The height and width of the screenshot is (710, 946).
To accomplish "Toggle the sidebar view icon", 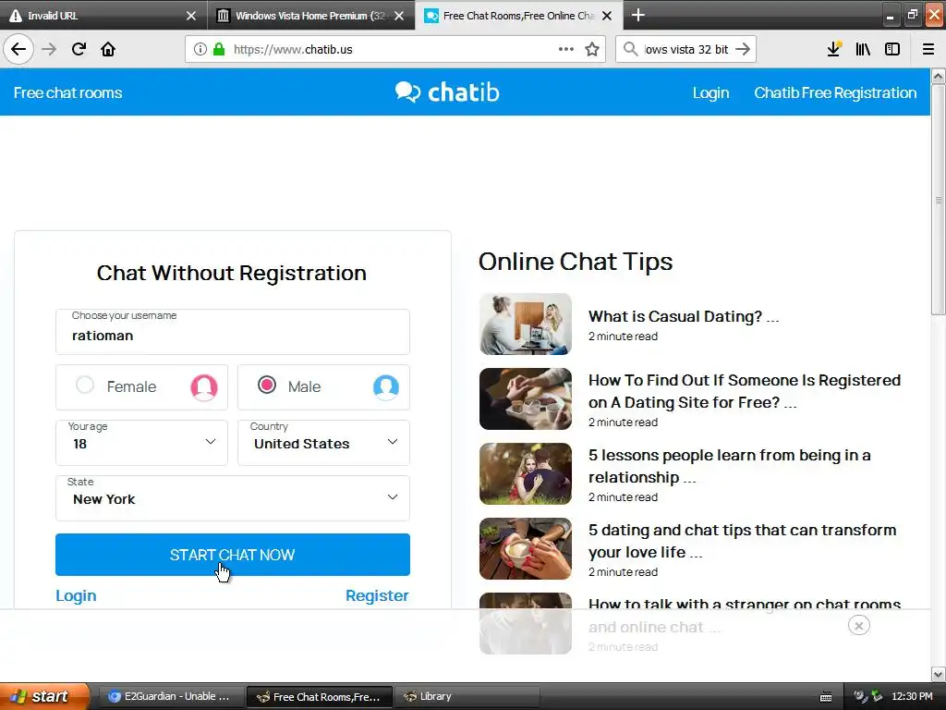I will tap(892, 49).
